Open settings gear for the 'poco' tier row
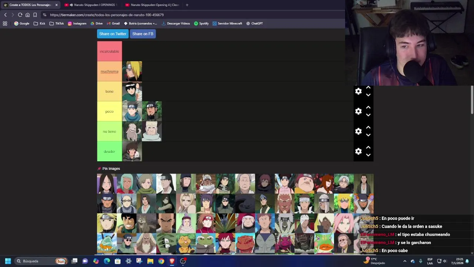The width and height of the screenshot is (474, 267). (x=358, y=111)
